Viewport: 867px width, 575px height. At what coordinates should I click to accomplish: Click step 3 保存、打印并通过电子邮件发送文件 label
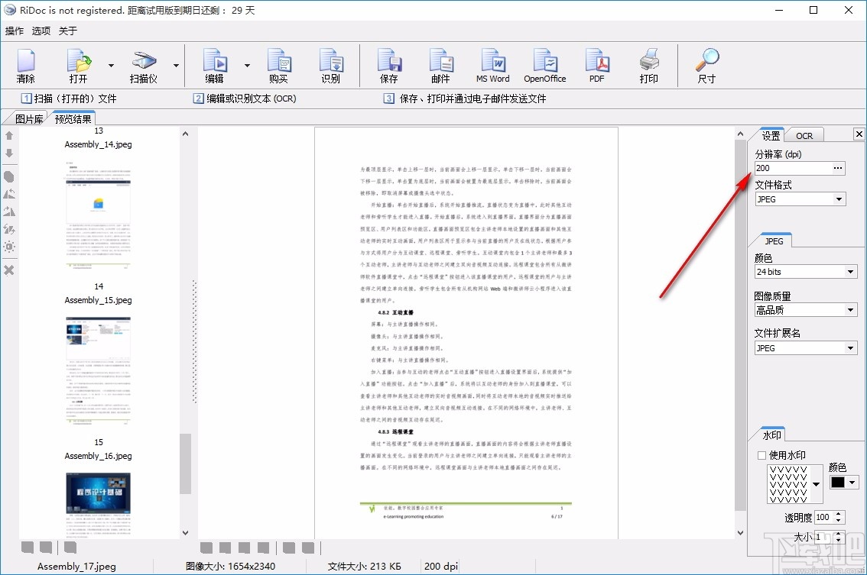click(465, 99)
